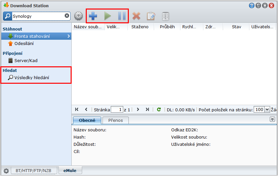Remove the task with the red X icon
This screenshot has width=278, height=176.
(136, 16)
